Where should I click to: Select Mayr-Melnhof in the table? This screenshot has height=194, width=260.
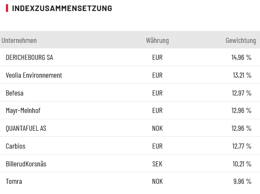23,110
